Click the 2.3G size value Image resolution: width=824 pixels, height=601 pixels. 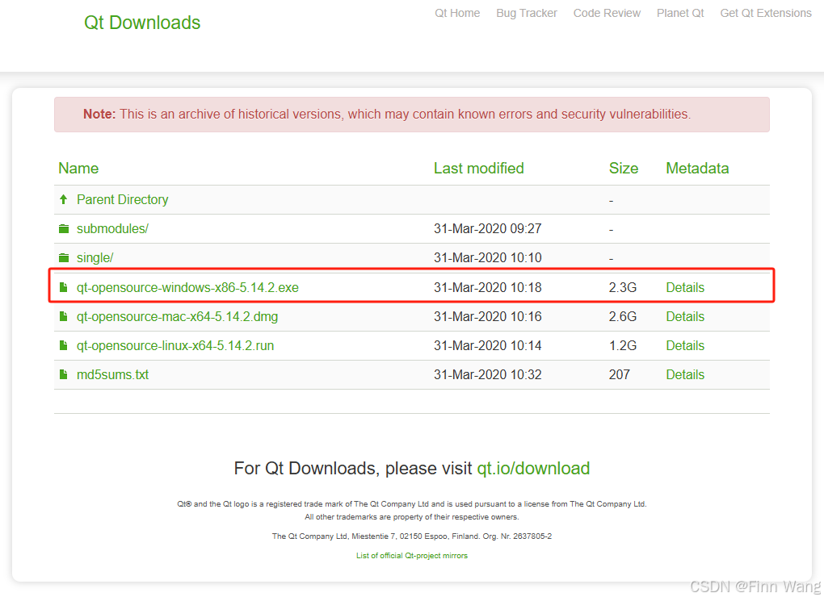click(x=623, y=288)
